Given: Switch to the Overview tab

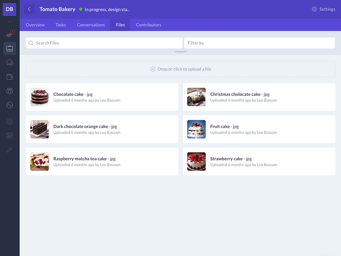Looking at the screenshot, I should 35,25.
